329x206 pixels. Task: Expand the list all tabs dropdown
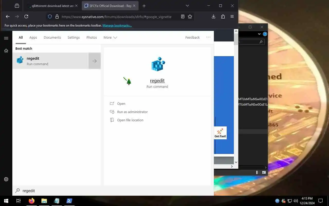click(187, 6)
